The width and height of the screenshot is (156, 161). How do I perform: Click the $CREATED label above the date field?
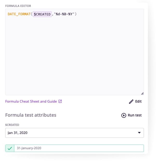(x=12, y=125)
